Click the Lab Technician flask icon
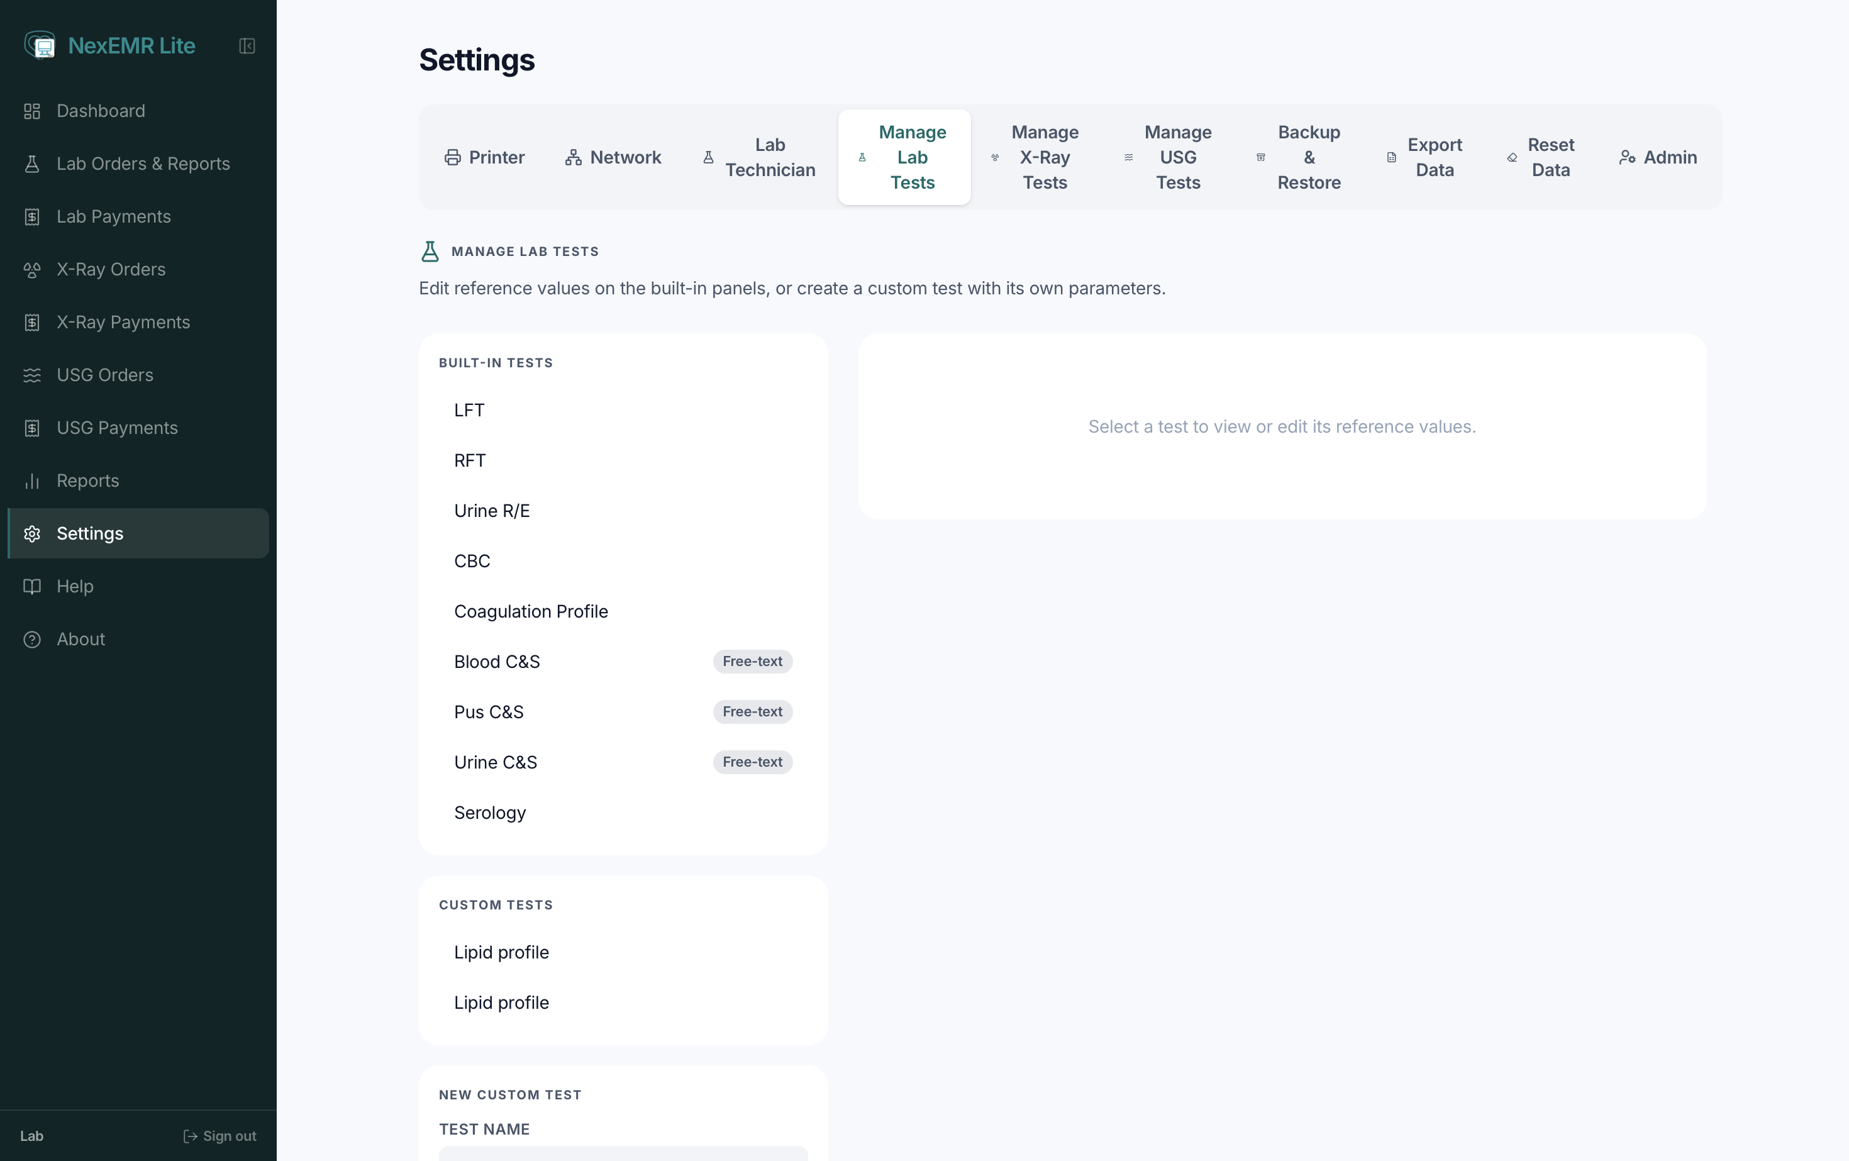 (x=709, y=157)
